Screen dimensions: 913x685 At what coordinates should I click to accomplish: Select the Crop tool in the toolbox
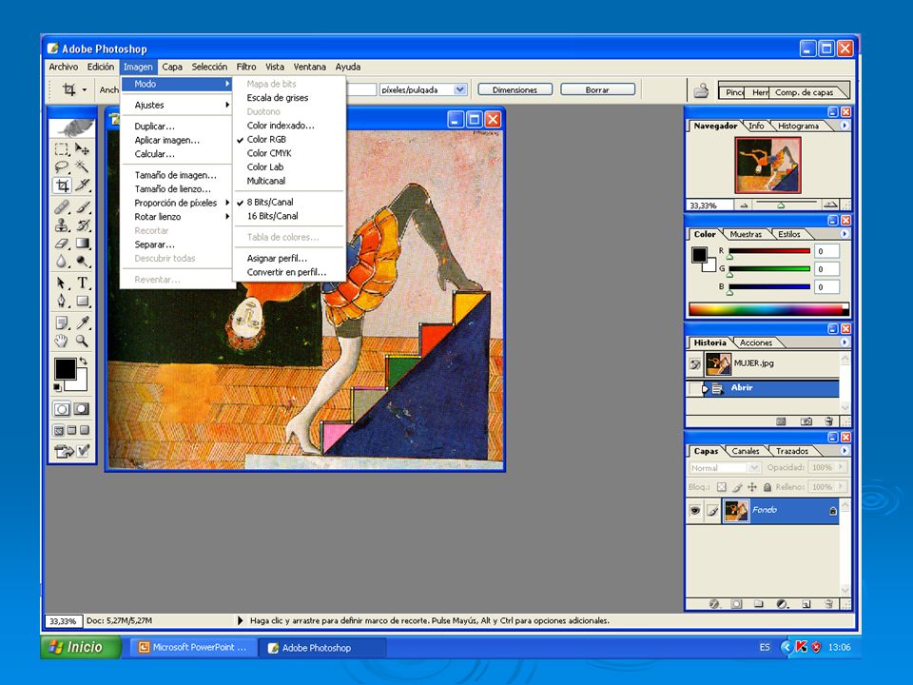click(x=62, y=186)
